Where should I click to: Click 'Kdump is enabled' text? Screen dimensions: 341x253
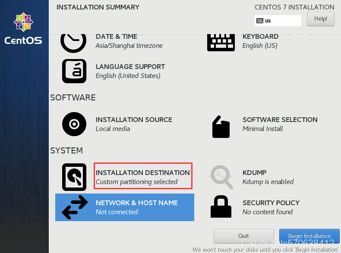(x=268, y=182)
